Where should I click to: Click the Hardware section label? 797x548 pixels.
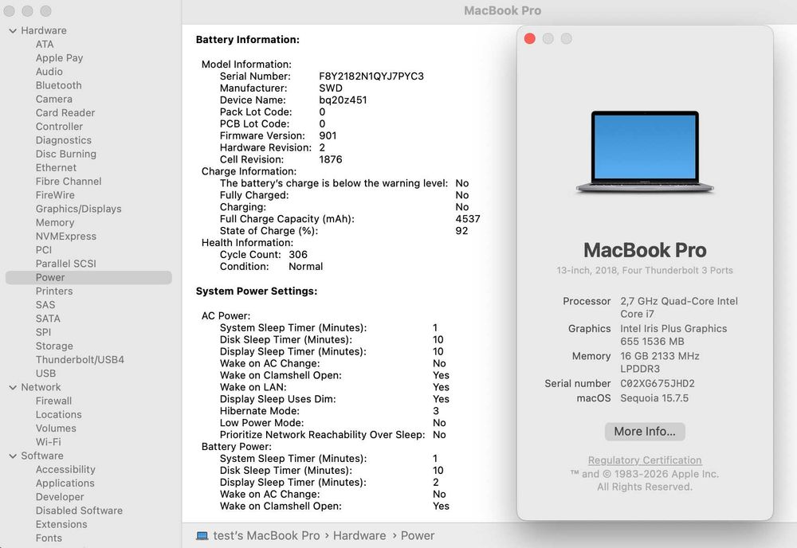[x=44, y=30]
